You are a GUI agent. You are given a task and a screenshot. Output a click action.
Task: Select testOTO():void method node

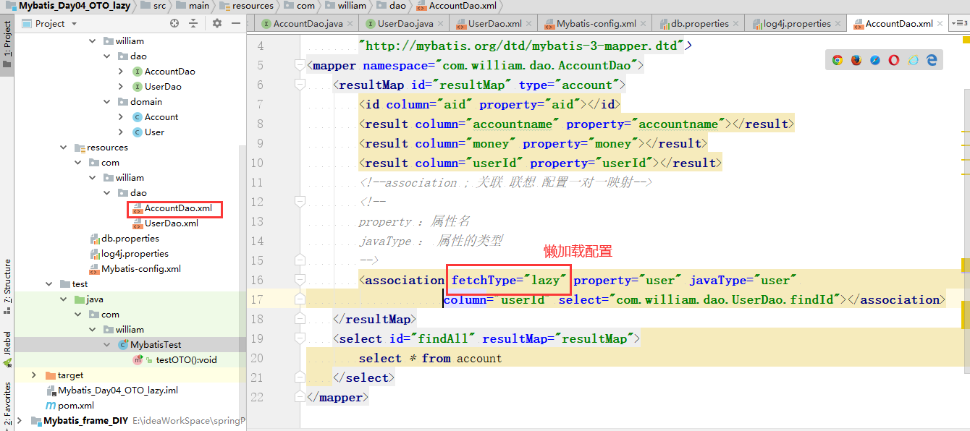(174, 360)
